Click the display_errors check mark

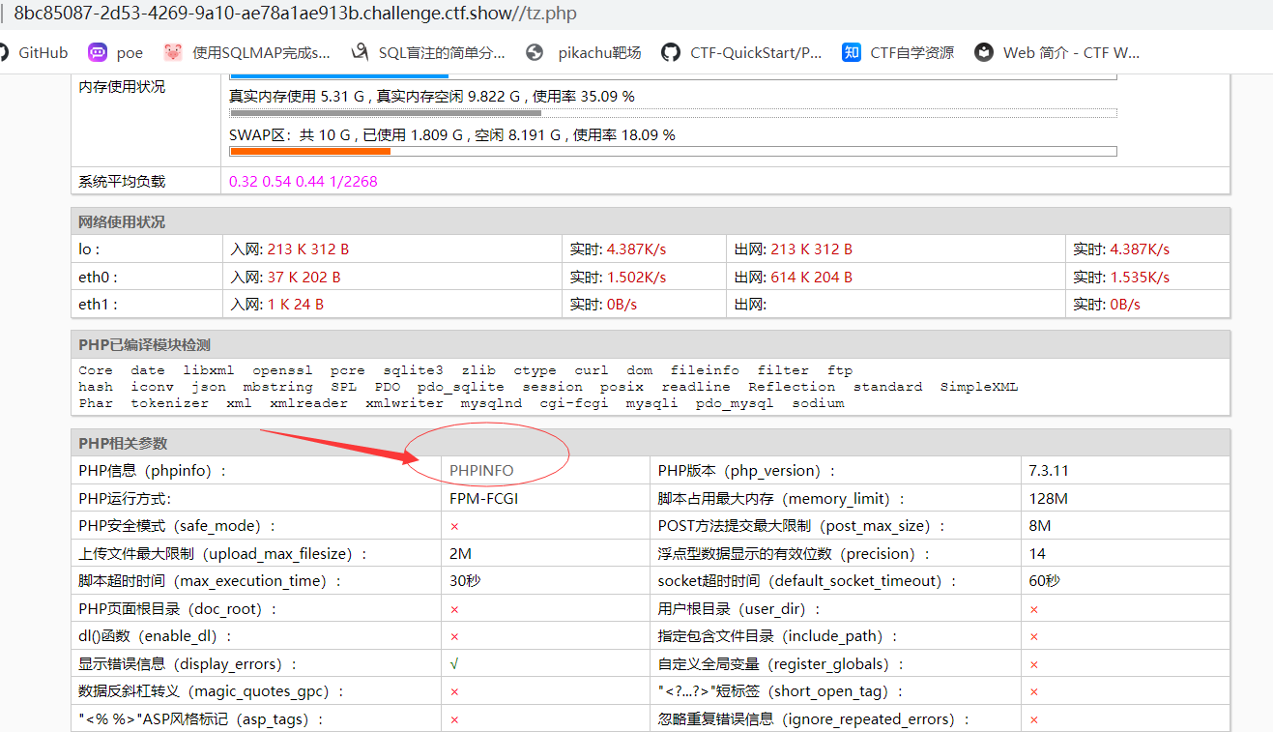click(x=454, y=664)
